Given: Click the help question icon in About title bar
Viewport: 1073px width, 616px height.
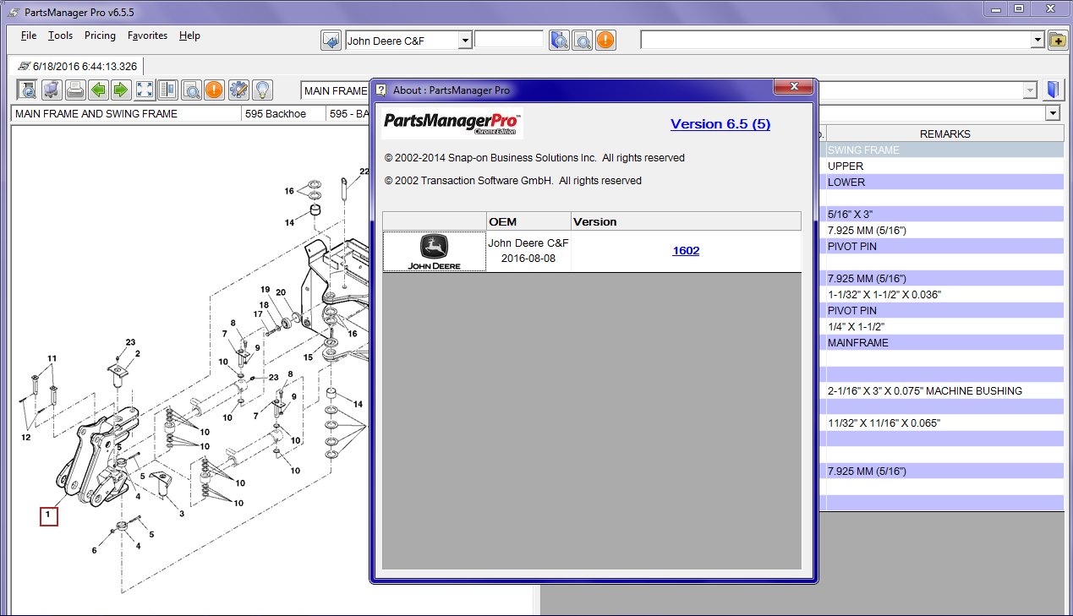Looking at the screenshot, I should tap(381, 90).
